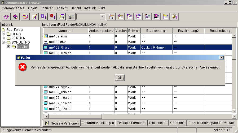Open the Objekt menu
Viewport: 238px width, 133px height.
[33, 8]
